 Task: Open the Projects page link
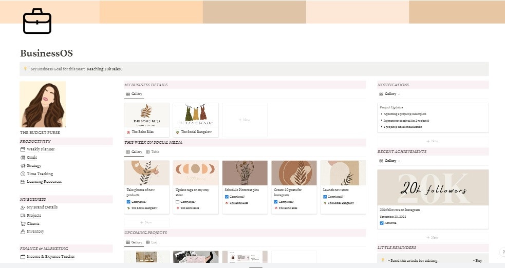pos(34,216)
